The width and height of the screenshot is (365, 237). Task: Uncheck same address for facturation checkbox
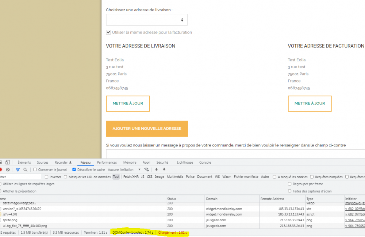(x=108, y=33)
